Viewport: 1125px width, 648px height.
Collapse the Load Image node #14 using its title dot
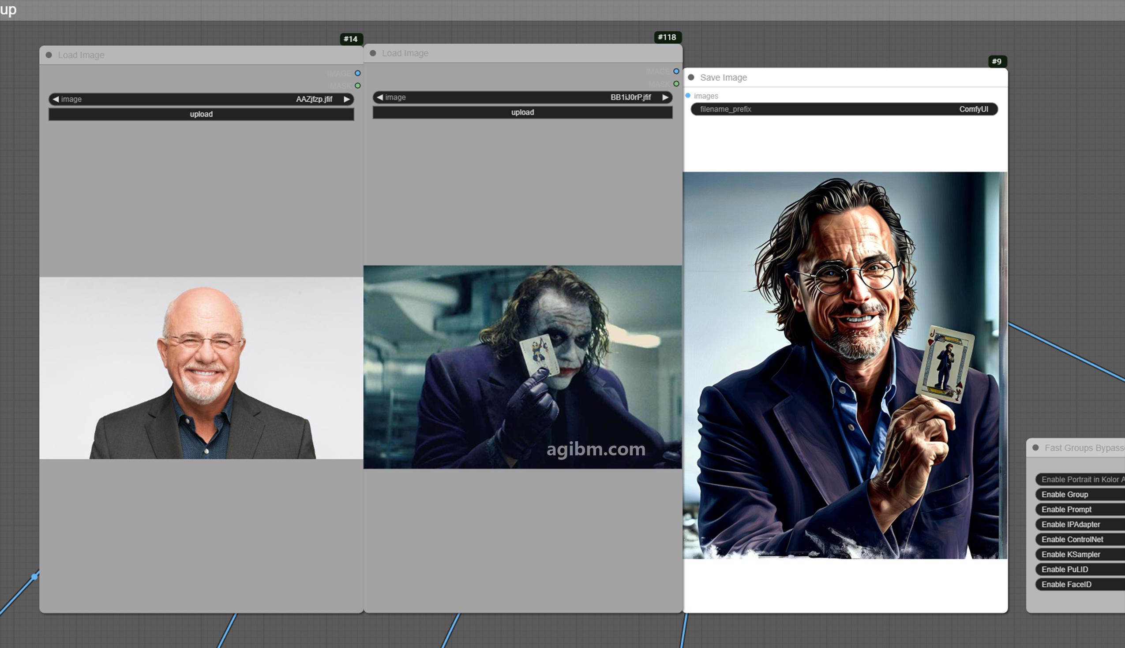49,55
